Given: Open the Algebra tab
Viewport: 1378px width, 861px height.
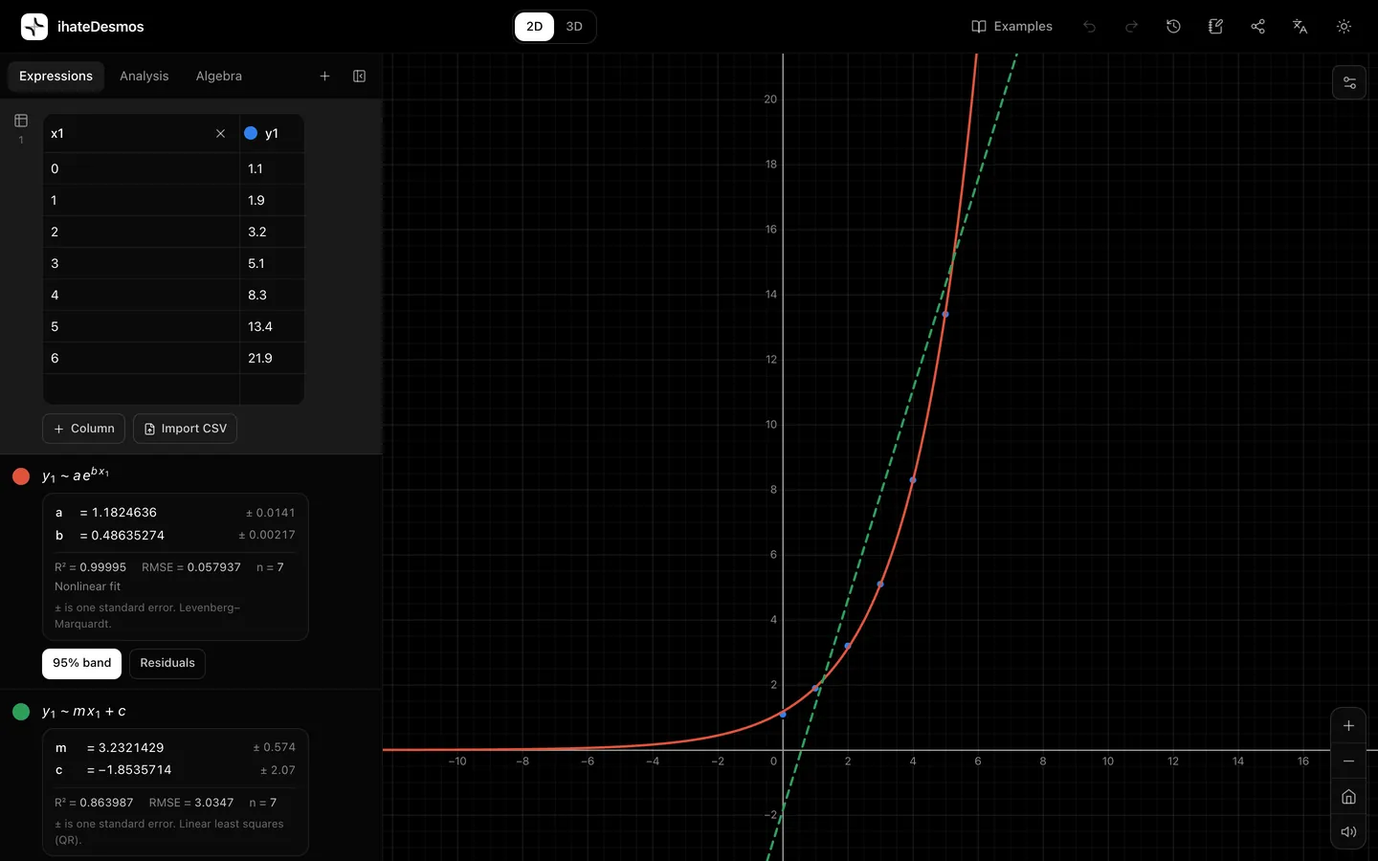Looking at the screenshot, I should [x=219, y=77].
